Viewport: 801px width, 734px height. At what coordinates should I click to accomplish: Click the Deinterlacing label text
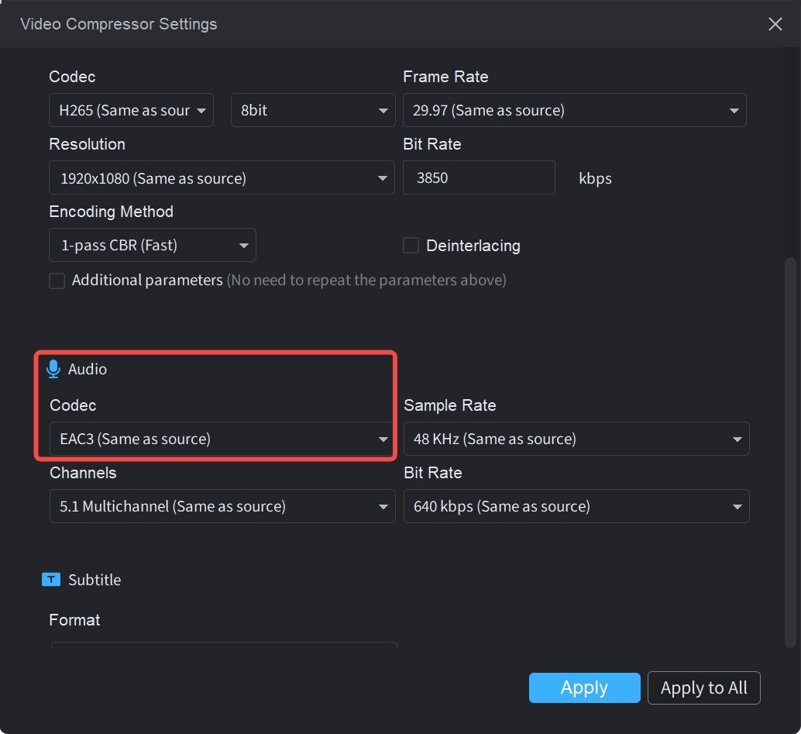473,246
